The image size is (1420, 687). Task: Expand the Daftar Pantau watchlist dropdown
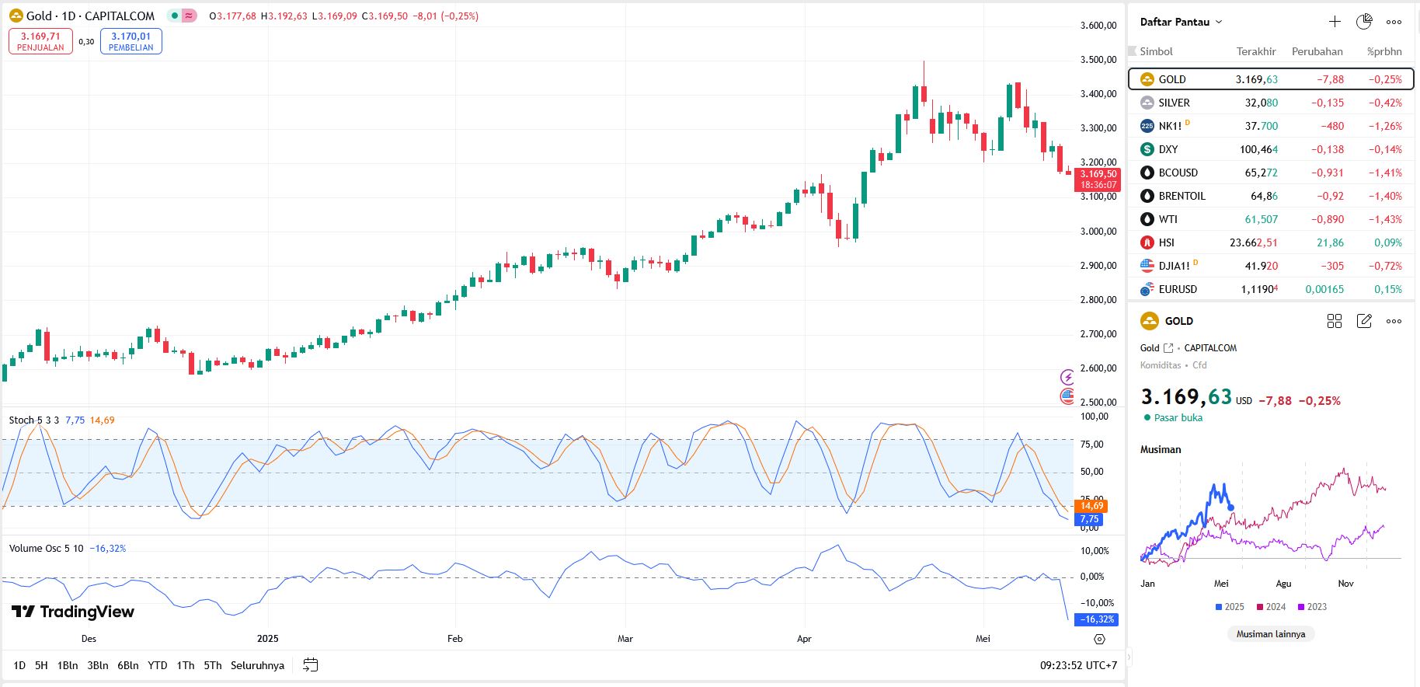(1219, 22)
